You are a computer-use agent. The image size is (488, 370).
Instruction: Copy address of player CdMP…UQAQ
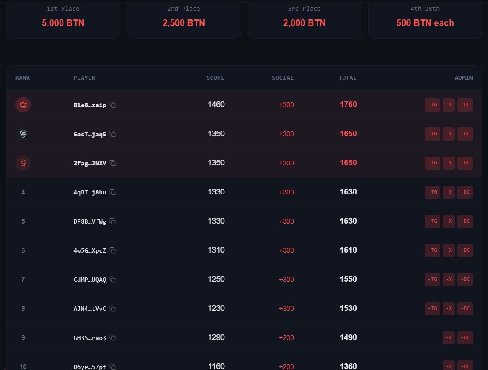coord(113,280)
